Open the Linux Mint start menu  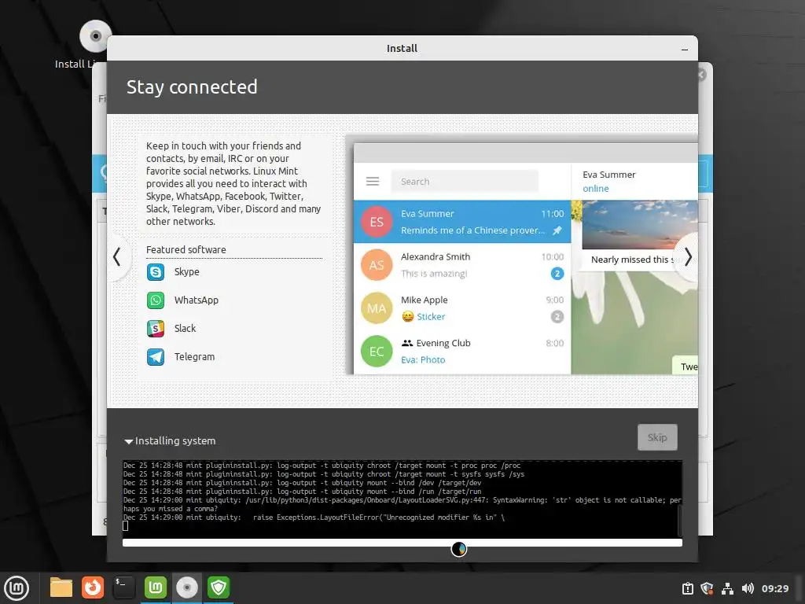click(17, 588)
